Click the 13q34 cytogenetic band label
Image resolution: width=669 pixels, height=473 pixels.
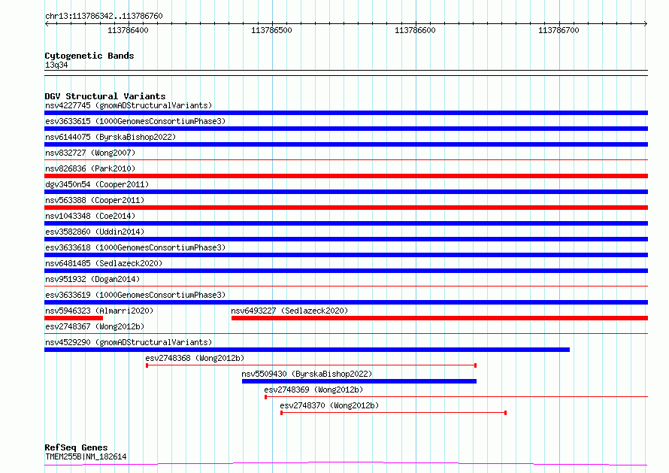point(56,65)
